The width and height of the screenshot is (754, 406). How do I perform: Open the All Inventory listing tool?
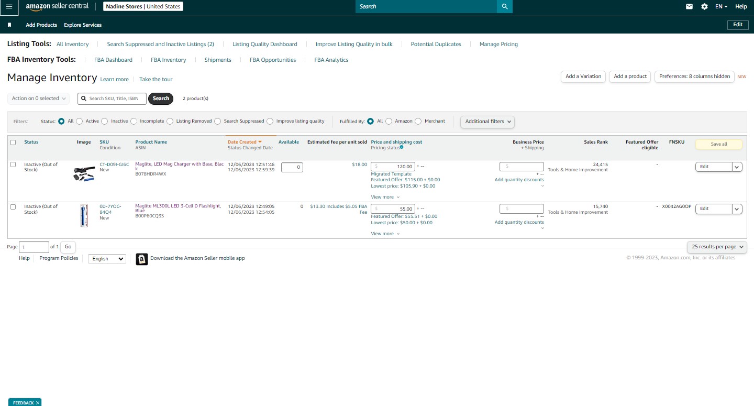click(x=72, y=45)
